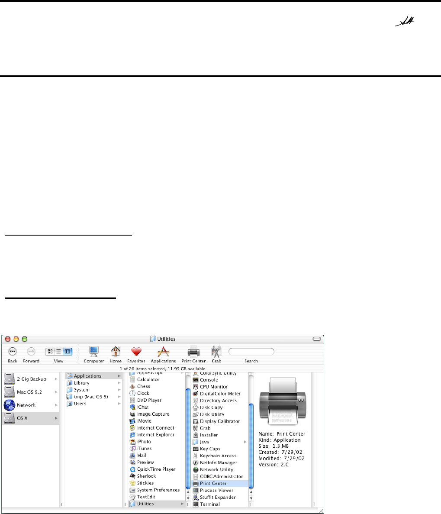Screen dimensions: 441x514
Task: Open Applications toolbar shortcut
Action: pyautogui.click(x=163, y=354)
